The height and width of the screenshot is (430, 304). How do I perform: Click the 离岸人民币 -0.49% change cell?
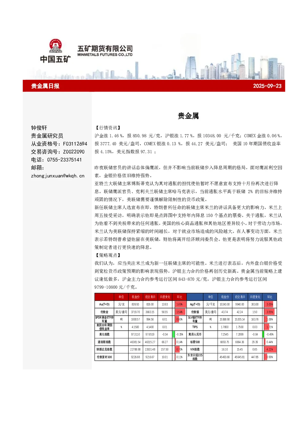point(269,334)
